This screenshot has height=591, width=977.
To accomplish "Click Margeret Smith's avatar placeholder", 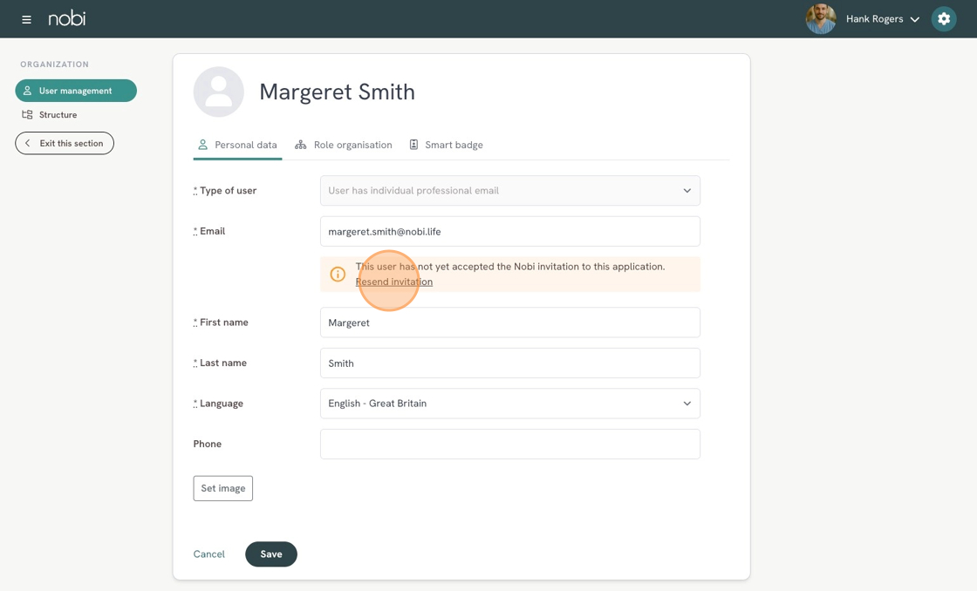I will coord(219,92).
